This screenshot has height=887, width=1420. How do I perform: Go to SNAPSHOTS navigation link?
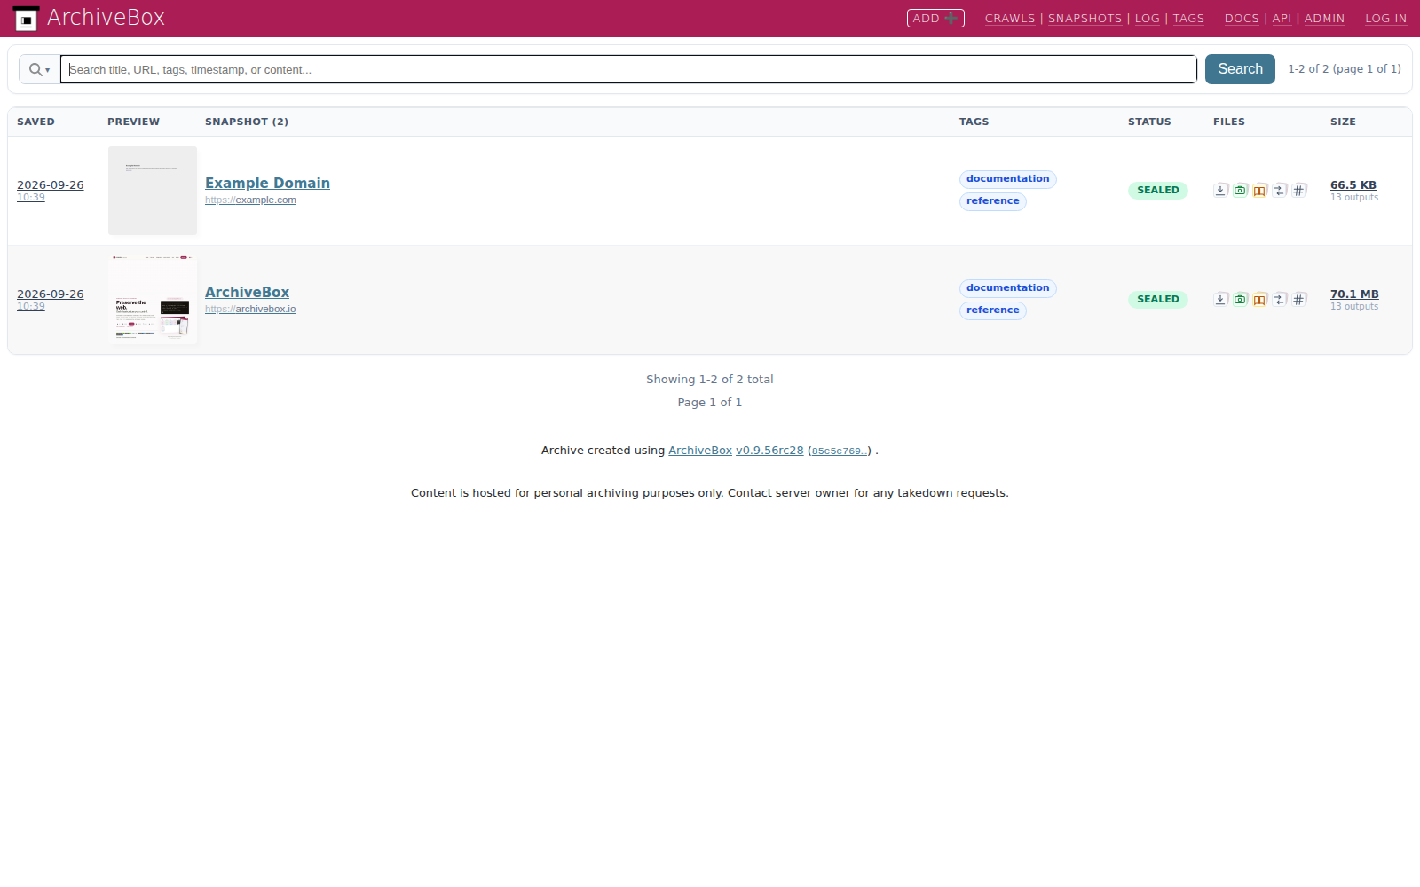pyautogui.click(x=1085, y=19)
